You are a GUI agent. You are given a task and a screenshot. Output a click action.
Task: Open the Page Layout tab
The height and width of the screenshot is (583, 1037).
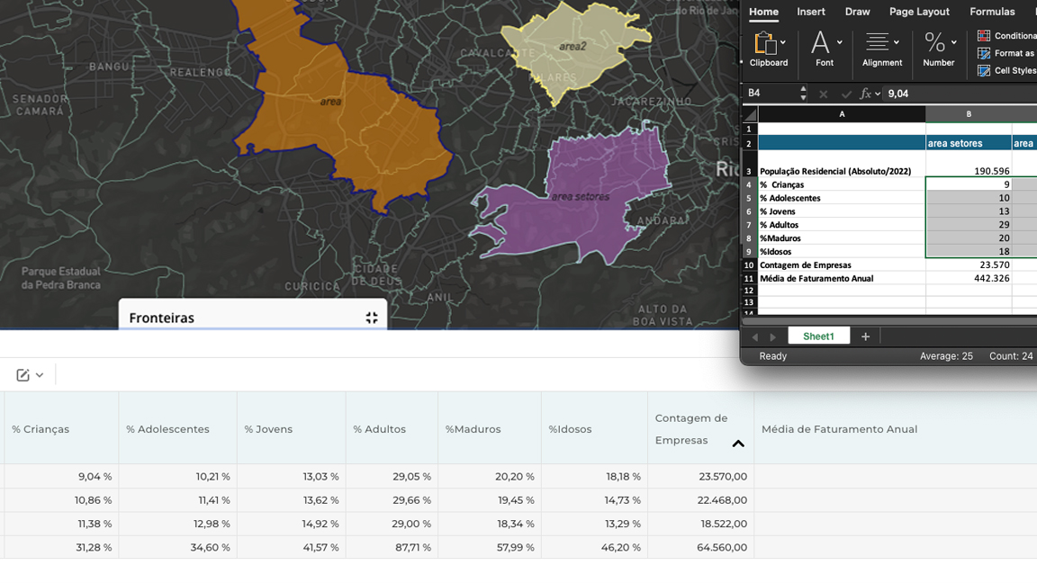(919, 12)
